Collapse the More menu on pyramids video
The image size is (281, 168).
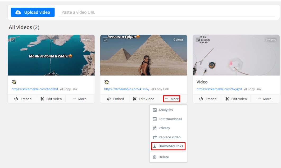(x=172, y=99)
